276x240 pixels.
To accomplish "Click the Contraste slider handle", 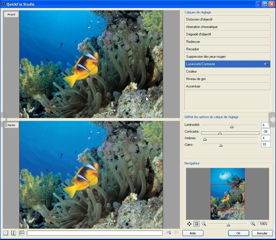I will pos(220,133).
